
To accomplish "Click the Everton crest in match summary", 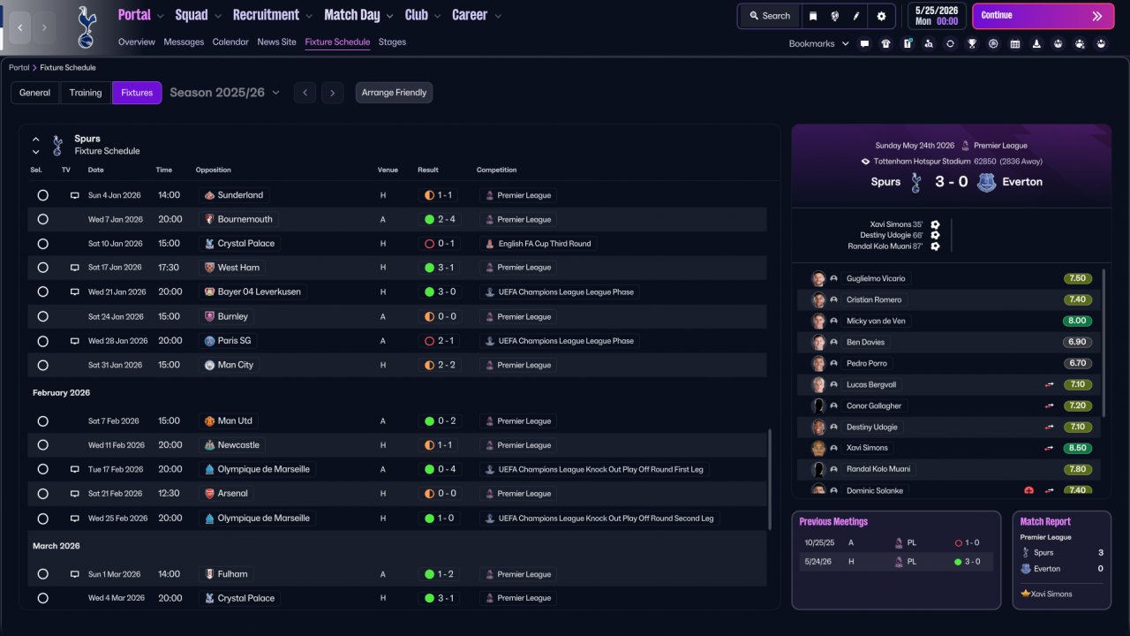I will click(x=986, y=182).
